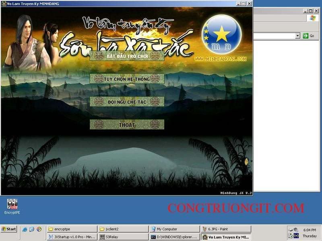The width and height of the screenshot is (322, 241).
Task: Focus the address field in the background window
Action: click(x=275, y=36)
